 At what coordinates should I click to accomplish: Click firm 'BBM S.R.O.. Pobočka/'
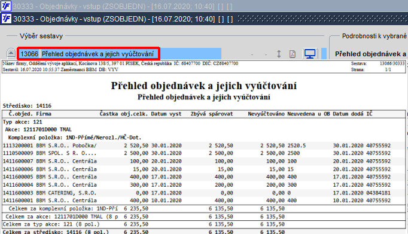[x=66, y=145]
